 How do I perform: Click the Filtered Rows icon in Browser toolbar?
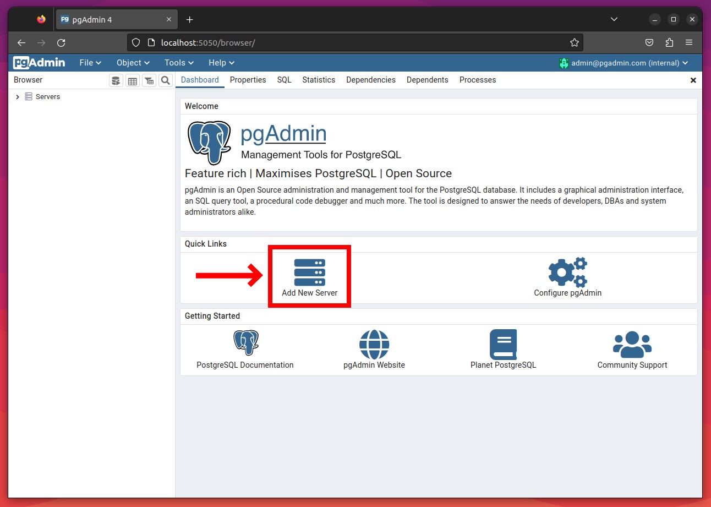tap(149, 81)
